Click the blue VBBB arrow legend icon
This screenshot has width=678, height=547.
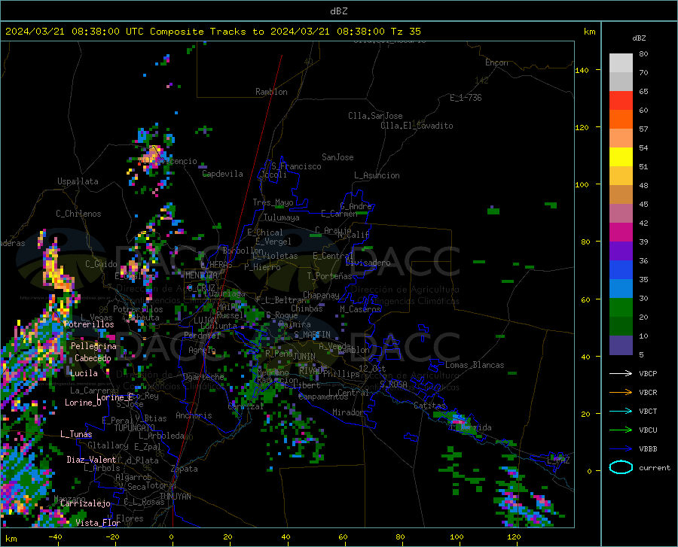click(x=621, y=449)
